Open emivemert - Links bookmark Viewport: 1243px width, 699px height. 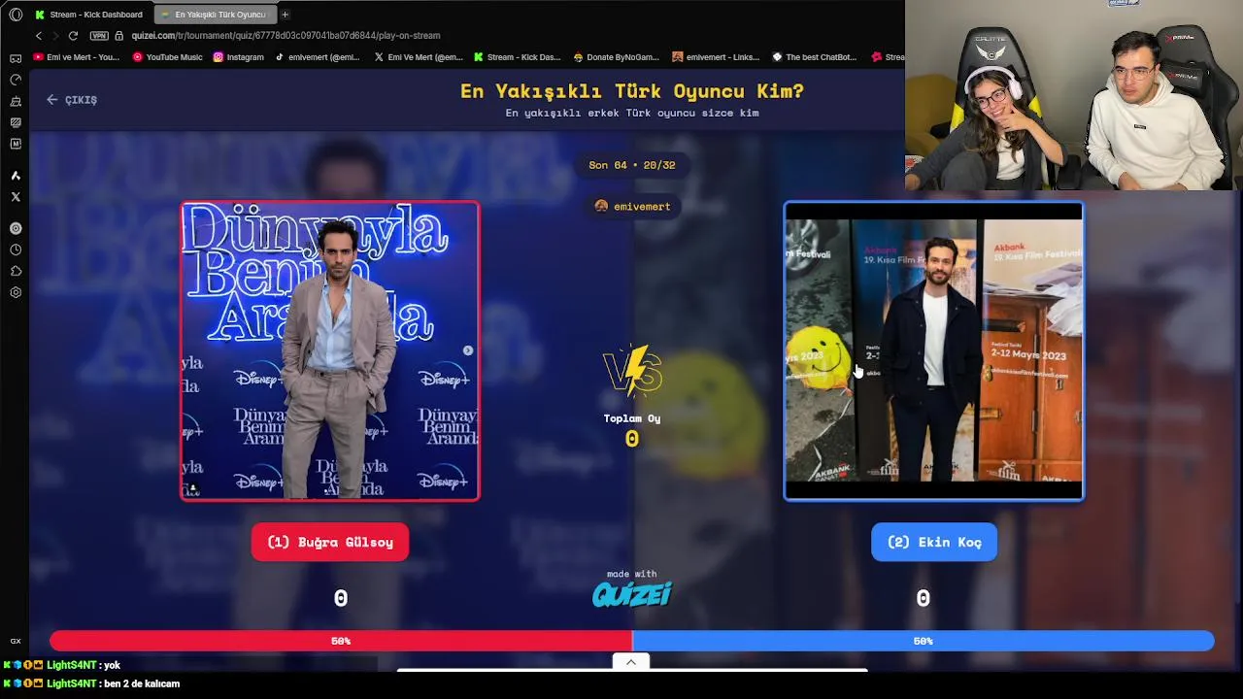[x=716, y=57]
